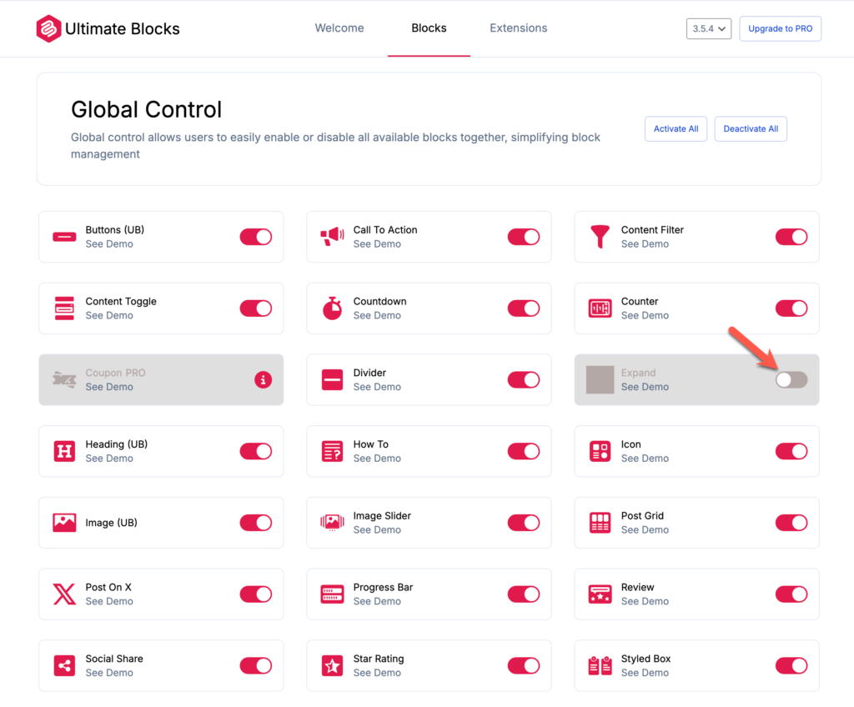Click the Countdown stopwatch icon
The image size is (854, 707).
point(332,308)
